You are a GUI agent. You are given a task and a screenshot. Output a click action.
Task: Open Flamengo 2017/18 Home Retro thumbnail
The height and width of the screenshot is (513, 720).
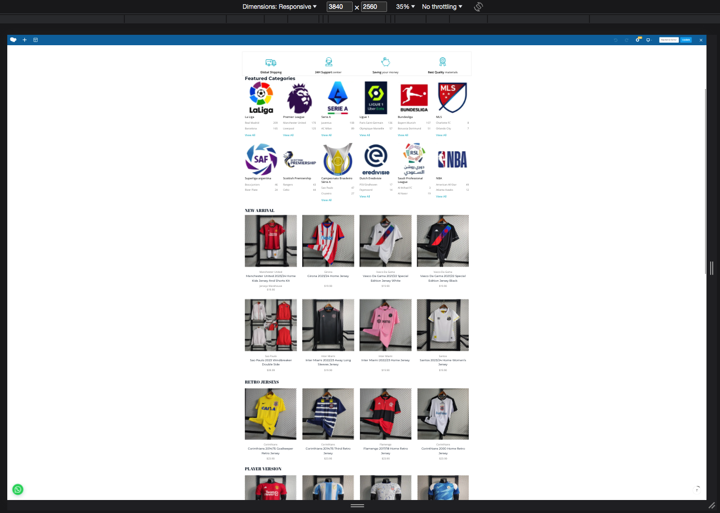pyautogui.click(x=385, y=414)
